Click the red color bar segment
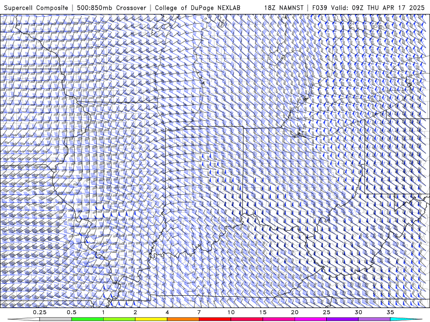Image resolution: width=430 pixels, height=322 pixels. pos(214,319)
